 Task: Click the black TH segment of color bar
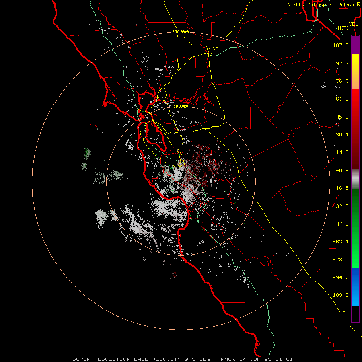pos(355,313)
